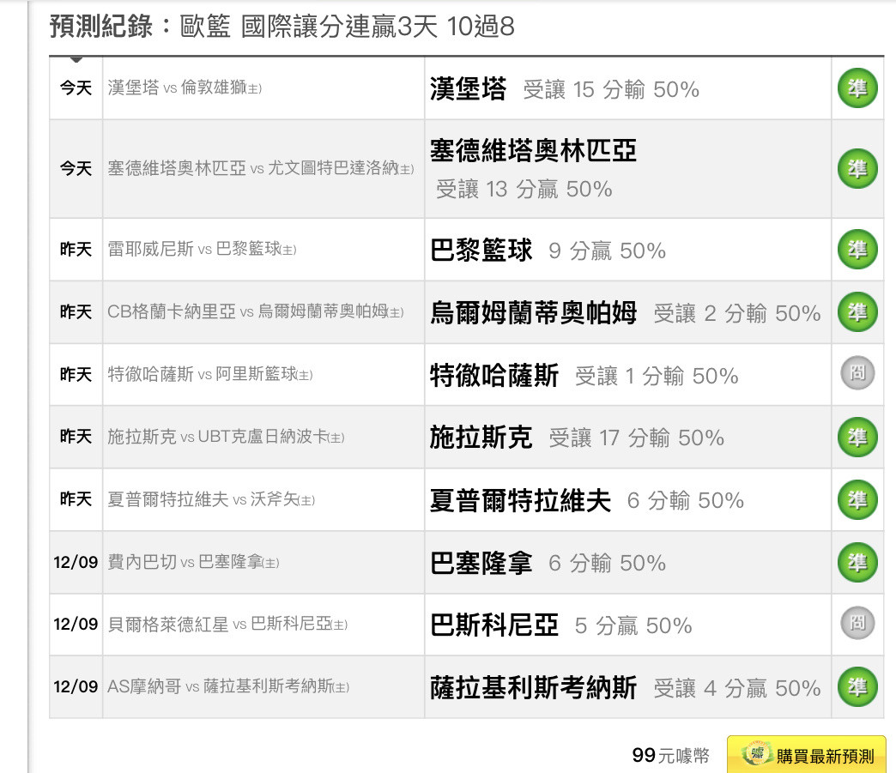Click the 99元噱幣 price text
This screenshot has width=896, height=773.
(x=670, y=755)
